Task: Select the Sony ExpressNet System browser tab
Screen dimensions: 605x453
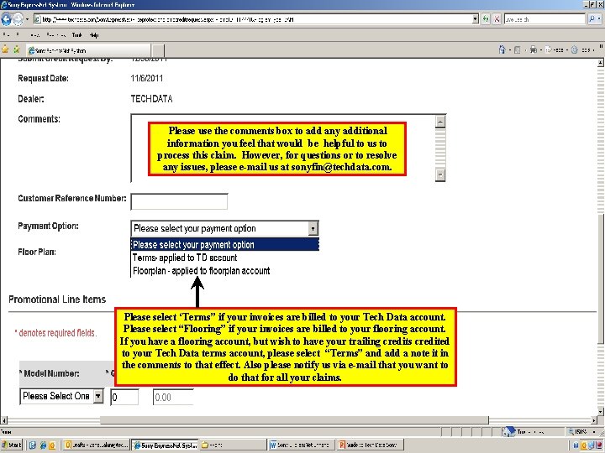Action: [x=89, y=50]
